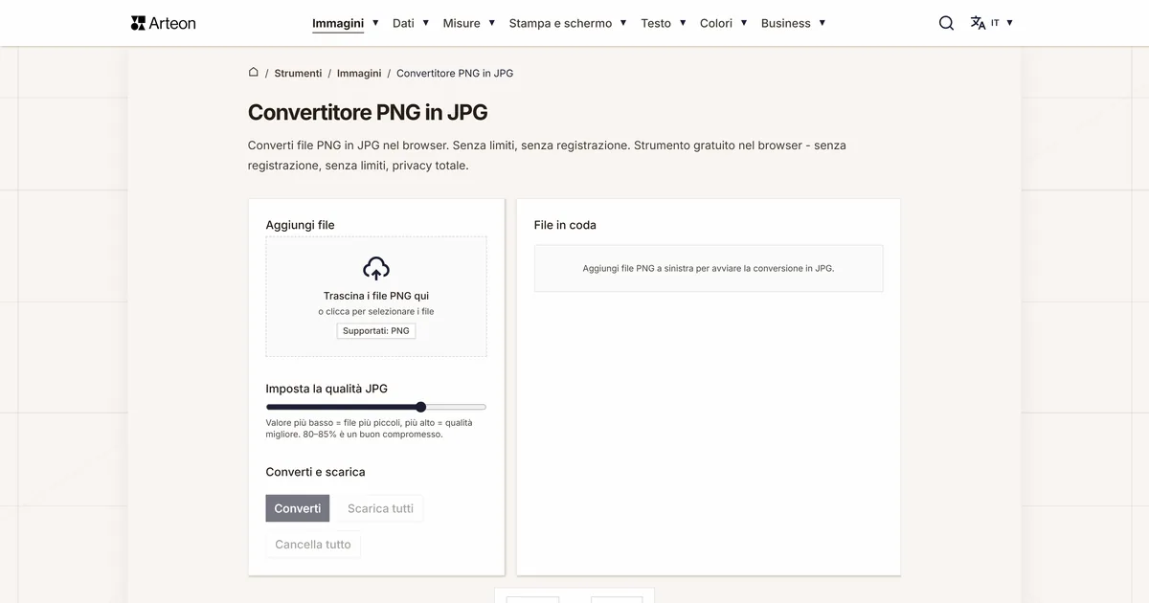Open the language translate icon
This screenshot has width=1149, height=603.
coord(978,23)
